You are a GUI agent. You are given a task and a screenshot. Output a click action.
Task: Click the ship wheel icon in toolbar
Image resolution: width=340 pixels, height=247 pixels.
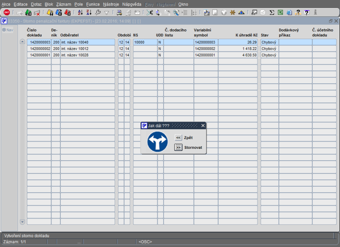click(x=232, y=12)
